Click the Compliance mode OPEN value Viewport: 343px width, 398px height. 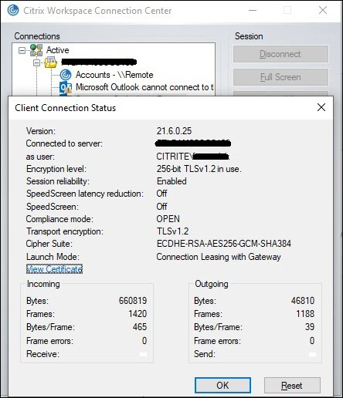(x=168, y=219)
